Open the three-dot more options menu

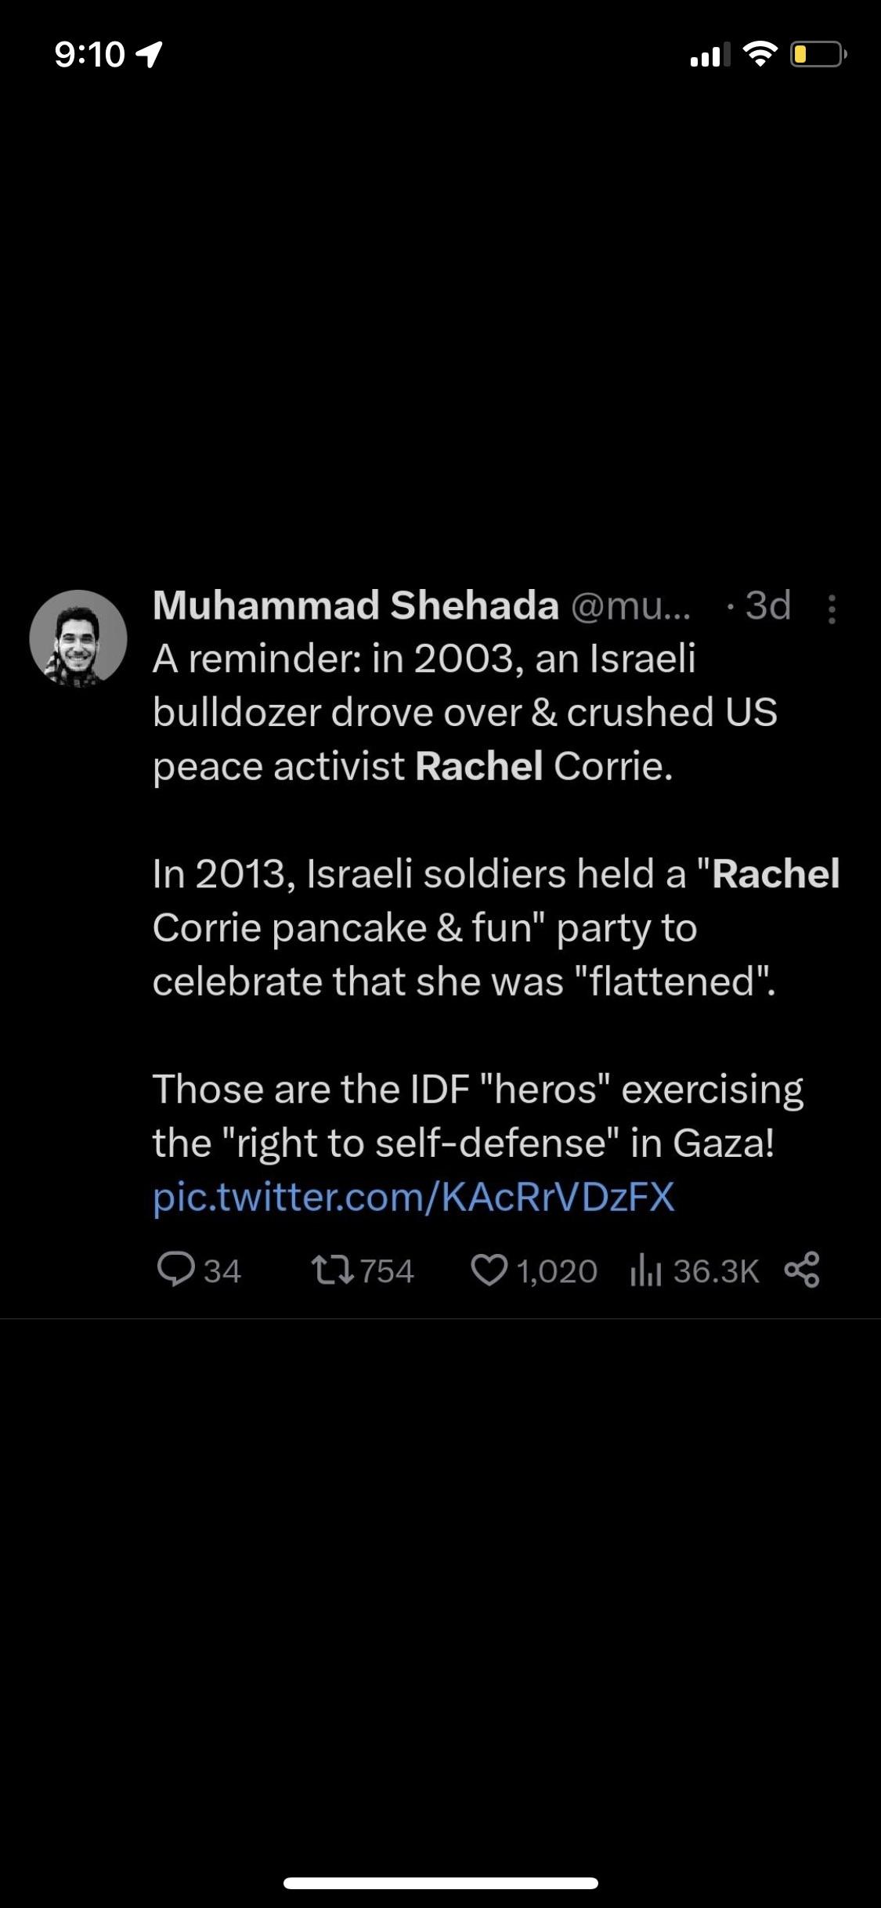(x=832, y=609)
